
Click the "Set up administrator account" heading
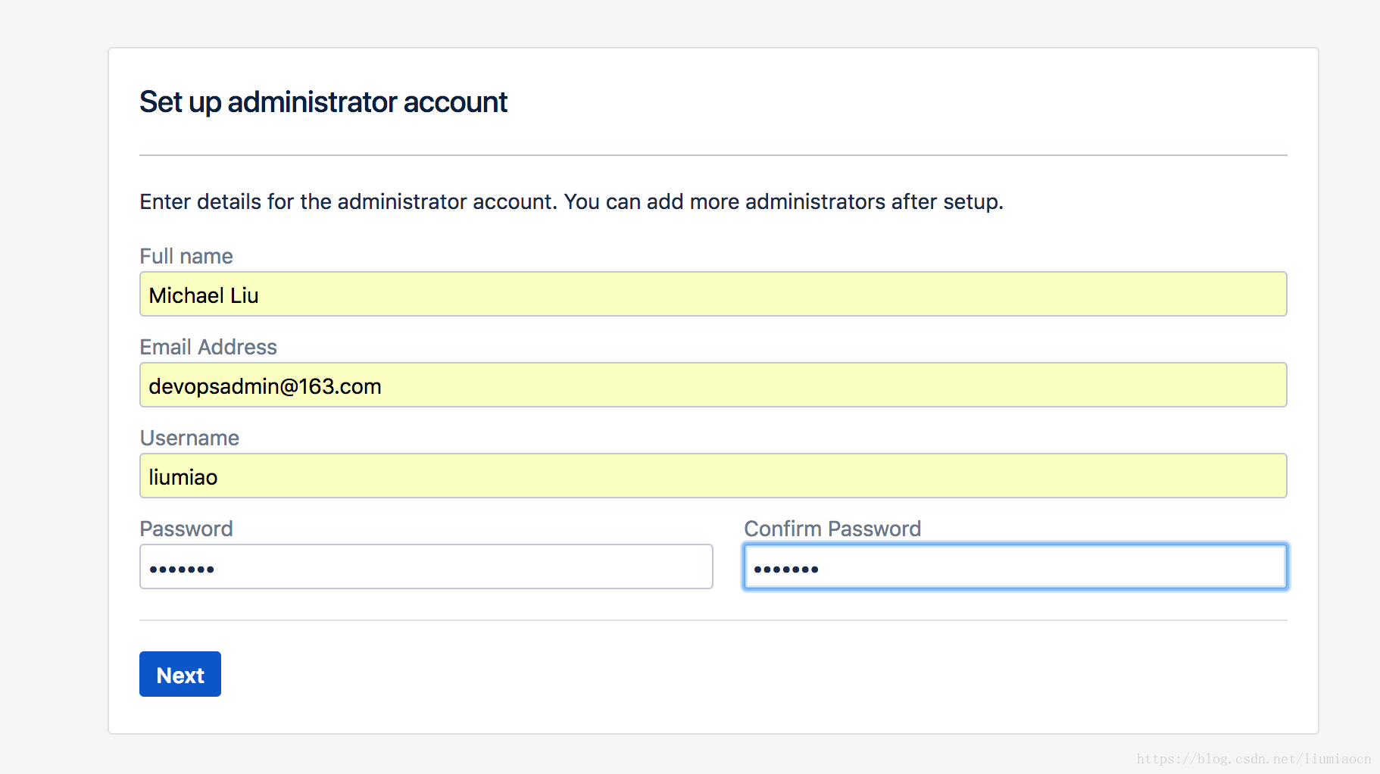pyautogui.click(x=323, y=102)
